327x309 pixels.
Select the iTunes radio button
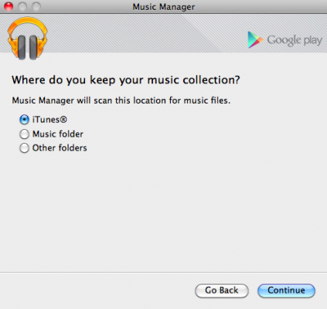coord(24,120)
